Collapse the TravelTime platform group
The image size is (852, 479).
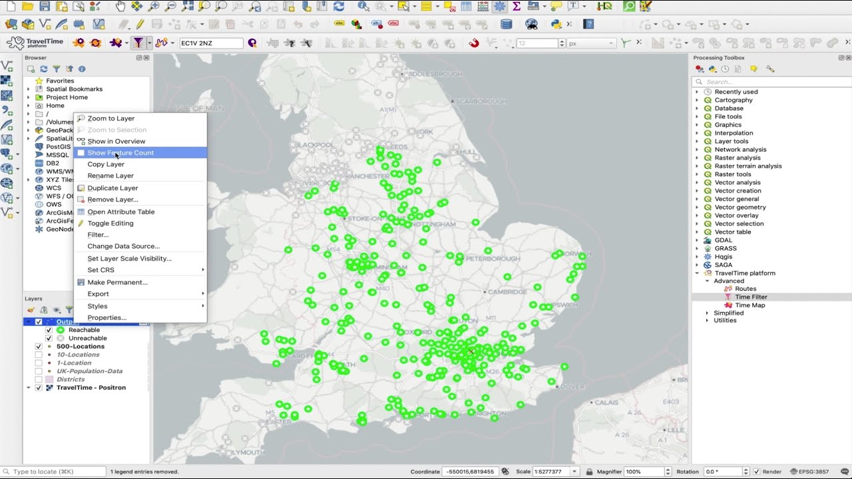(697, 273)
